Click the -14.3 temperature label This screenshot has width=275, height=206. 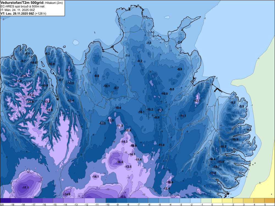(124, 142)
